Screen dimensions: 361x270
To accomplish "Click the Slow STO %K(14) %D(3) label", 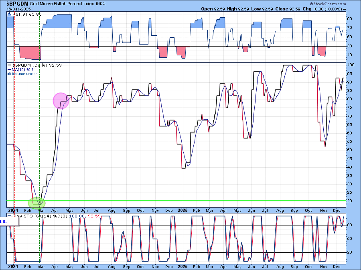I will (x=37, y=216).
